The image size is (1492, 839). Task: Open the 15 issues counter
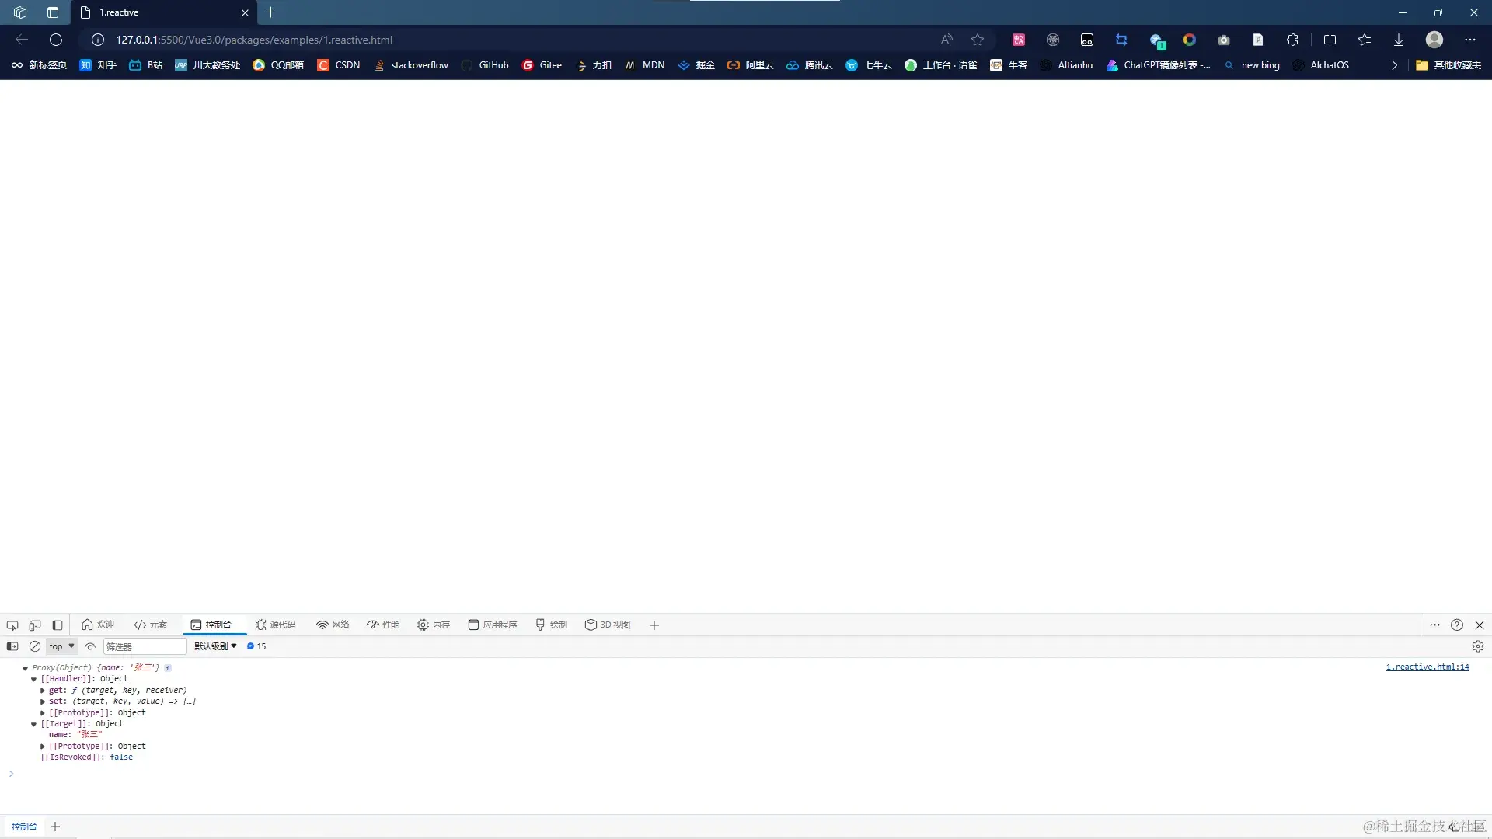click(x=256, y=646)
